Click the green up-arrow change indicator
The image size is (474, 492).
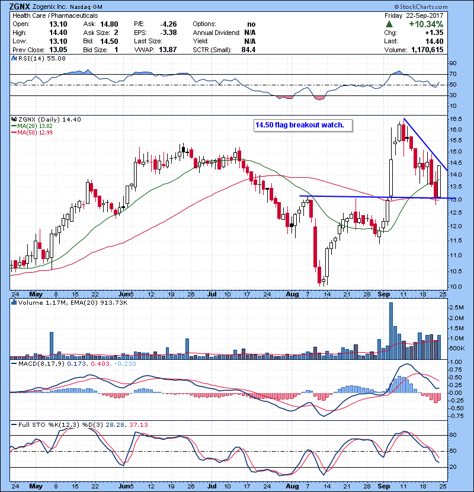(x=389, y=24)
